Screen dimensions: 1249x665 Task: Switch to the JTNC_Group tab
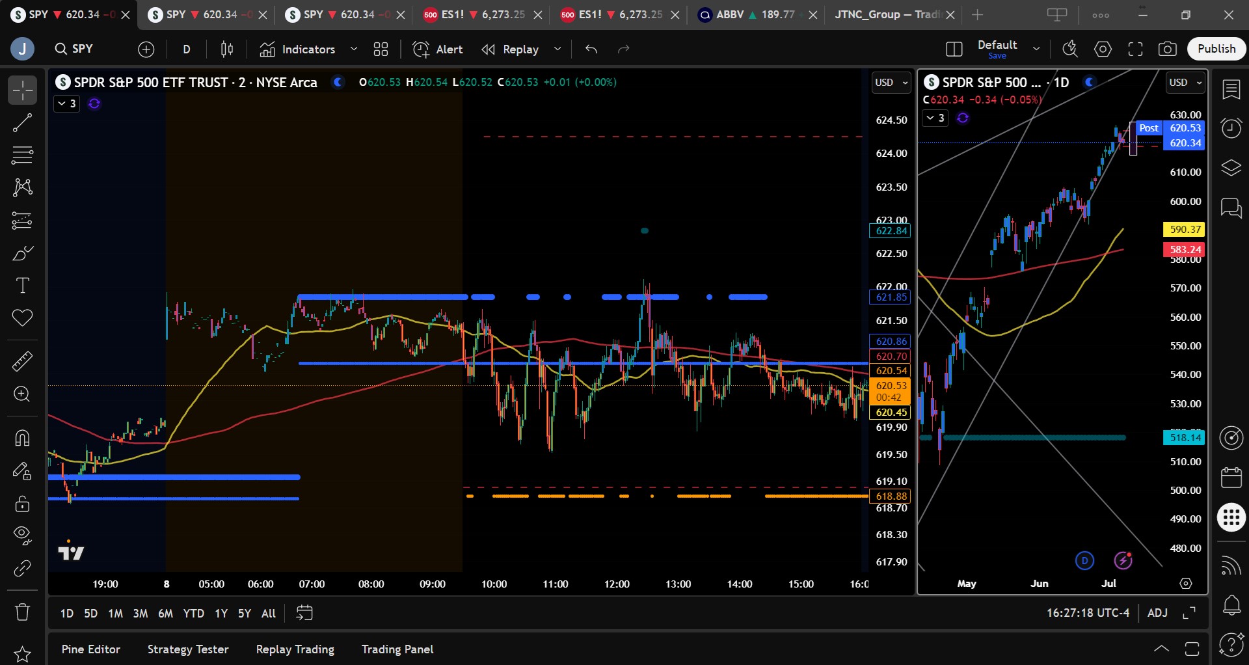coord(894,14)
